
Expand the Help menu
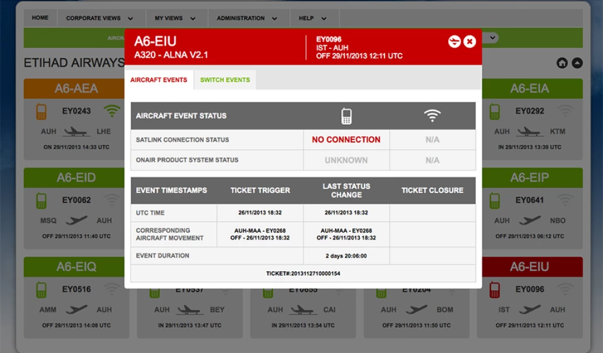313,18
